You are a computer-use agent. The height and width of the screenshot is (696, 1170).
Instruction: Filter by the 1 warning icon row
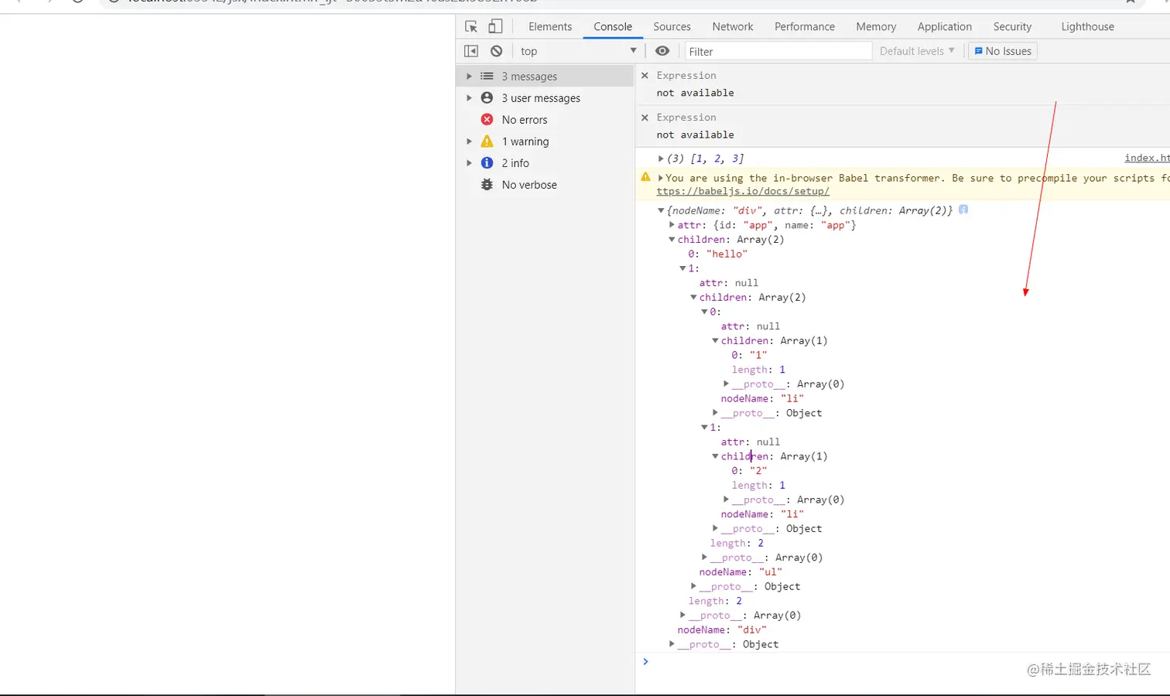tap(525, 142)
